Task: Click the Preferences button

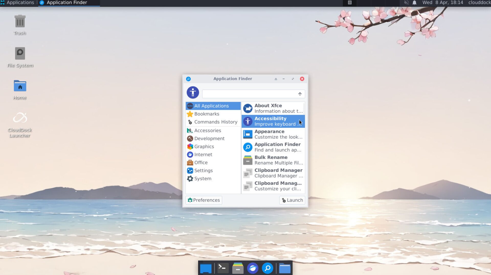Action: 204,200
